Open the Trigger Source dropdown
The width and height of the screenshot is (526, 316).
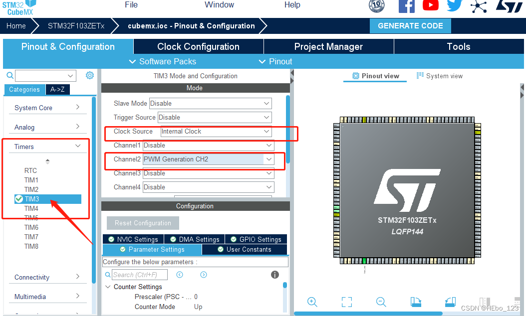[266, 118]
